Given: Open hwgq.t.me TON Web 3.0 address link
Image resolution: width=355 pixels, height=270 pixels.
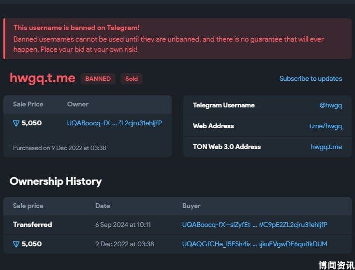Looking at the screenshot, I should point(326,147).
